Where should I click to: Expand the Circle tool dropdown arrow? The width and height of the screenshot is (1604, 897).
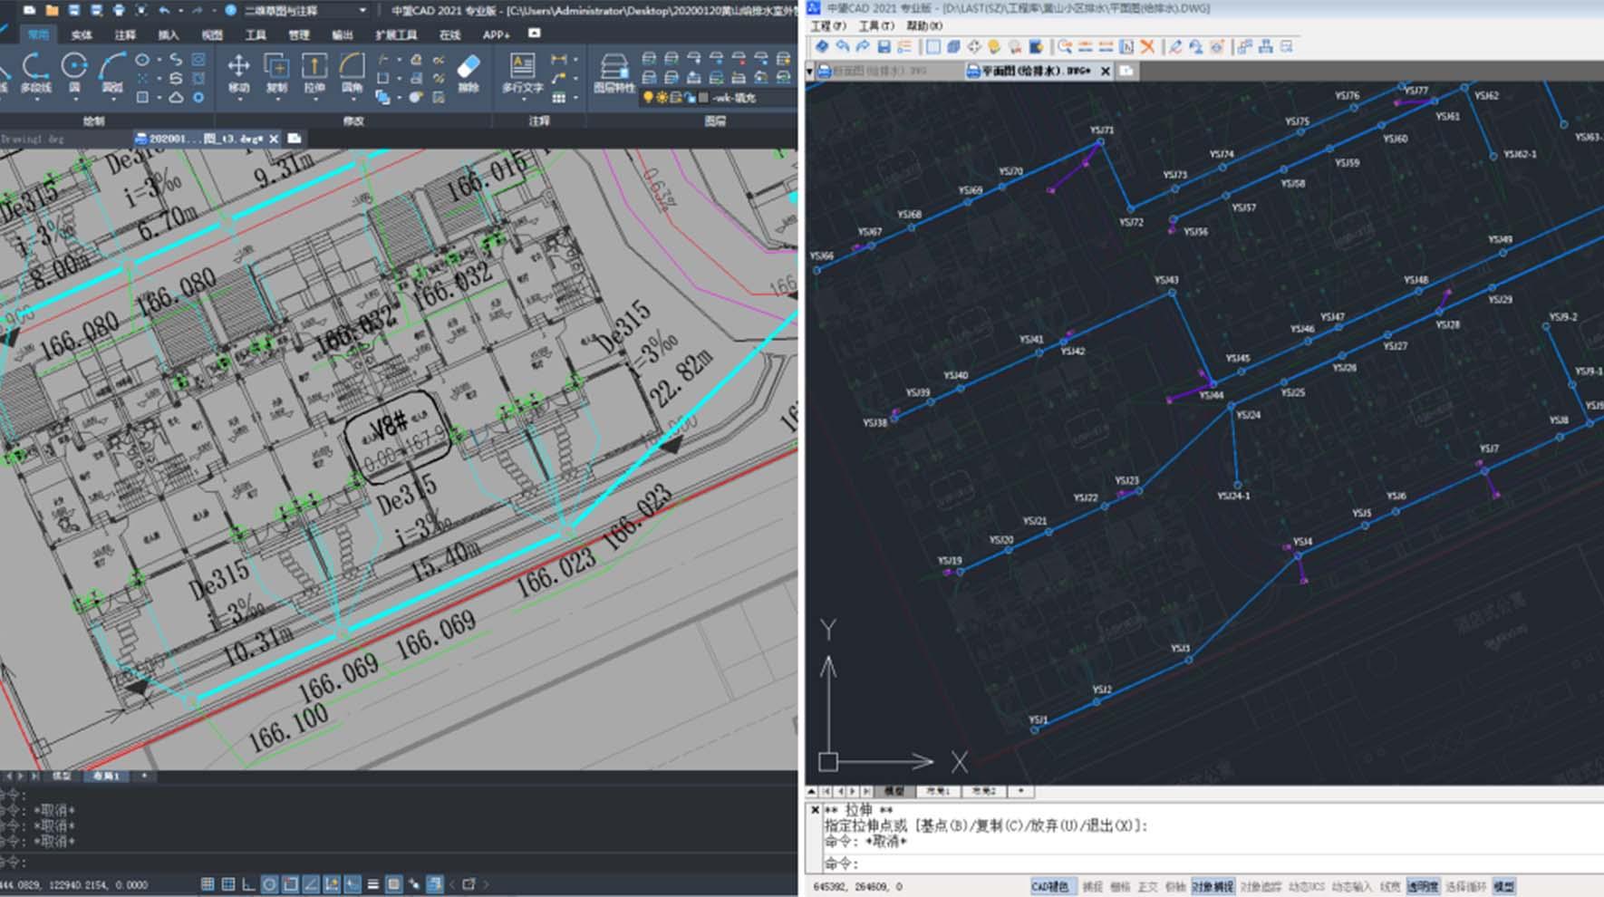click(x=74, y=99)
